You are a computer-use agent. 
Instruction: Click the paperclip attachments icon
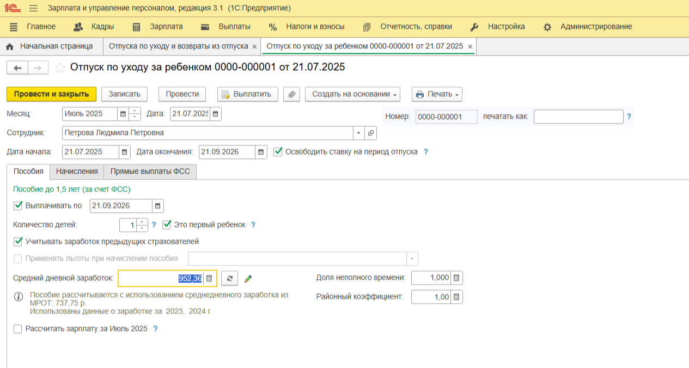tap(291, 94)
